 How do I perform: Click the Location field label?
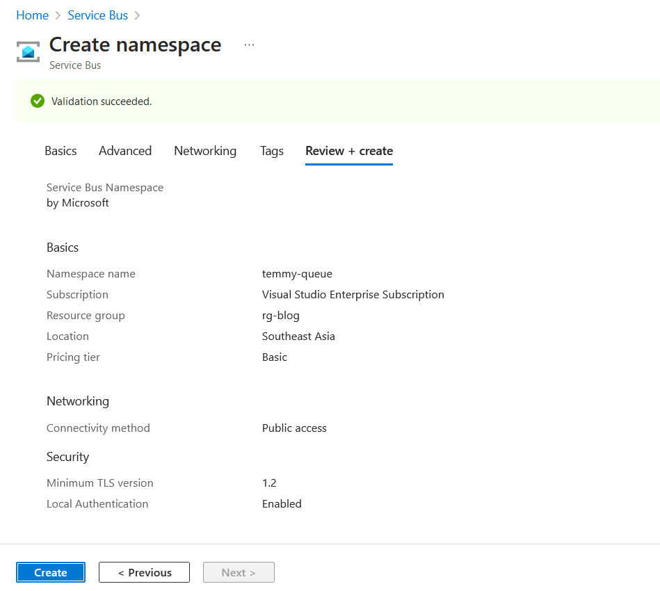click(x=67, y=336)
